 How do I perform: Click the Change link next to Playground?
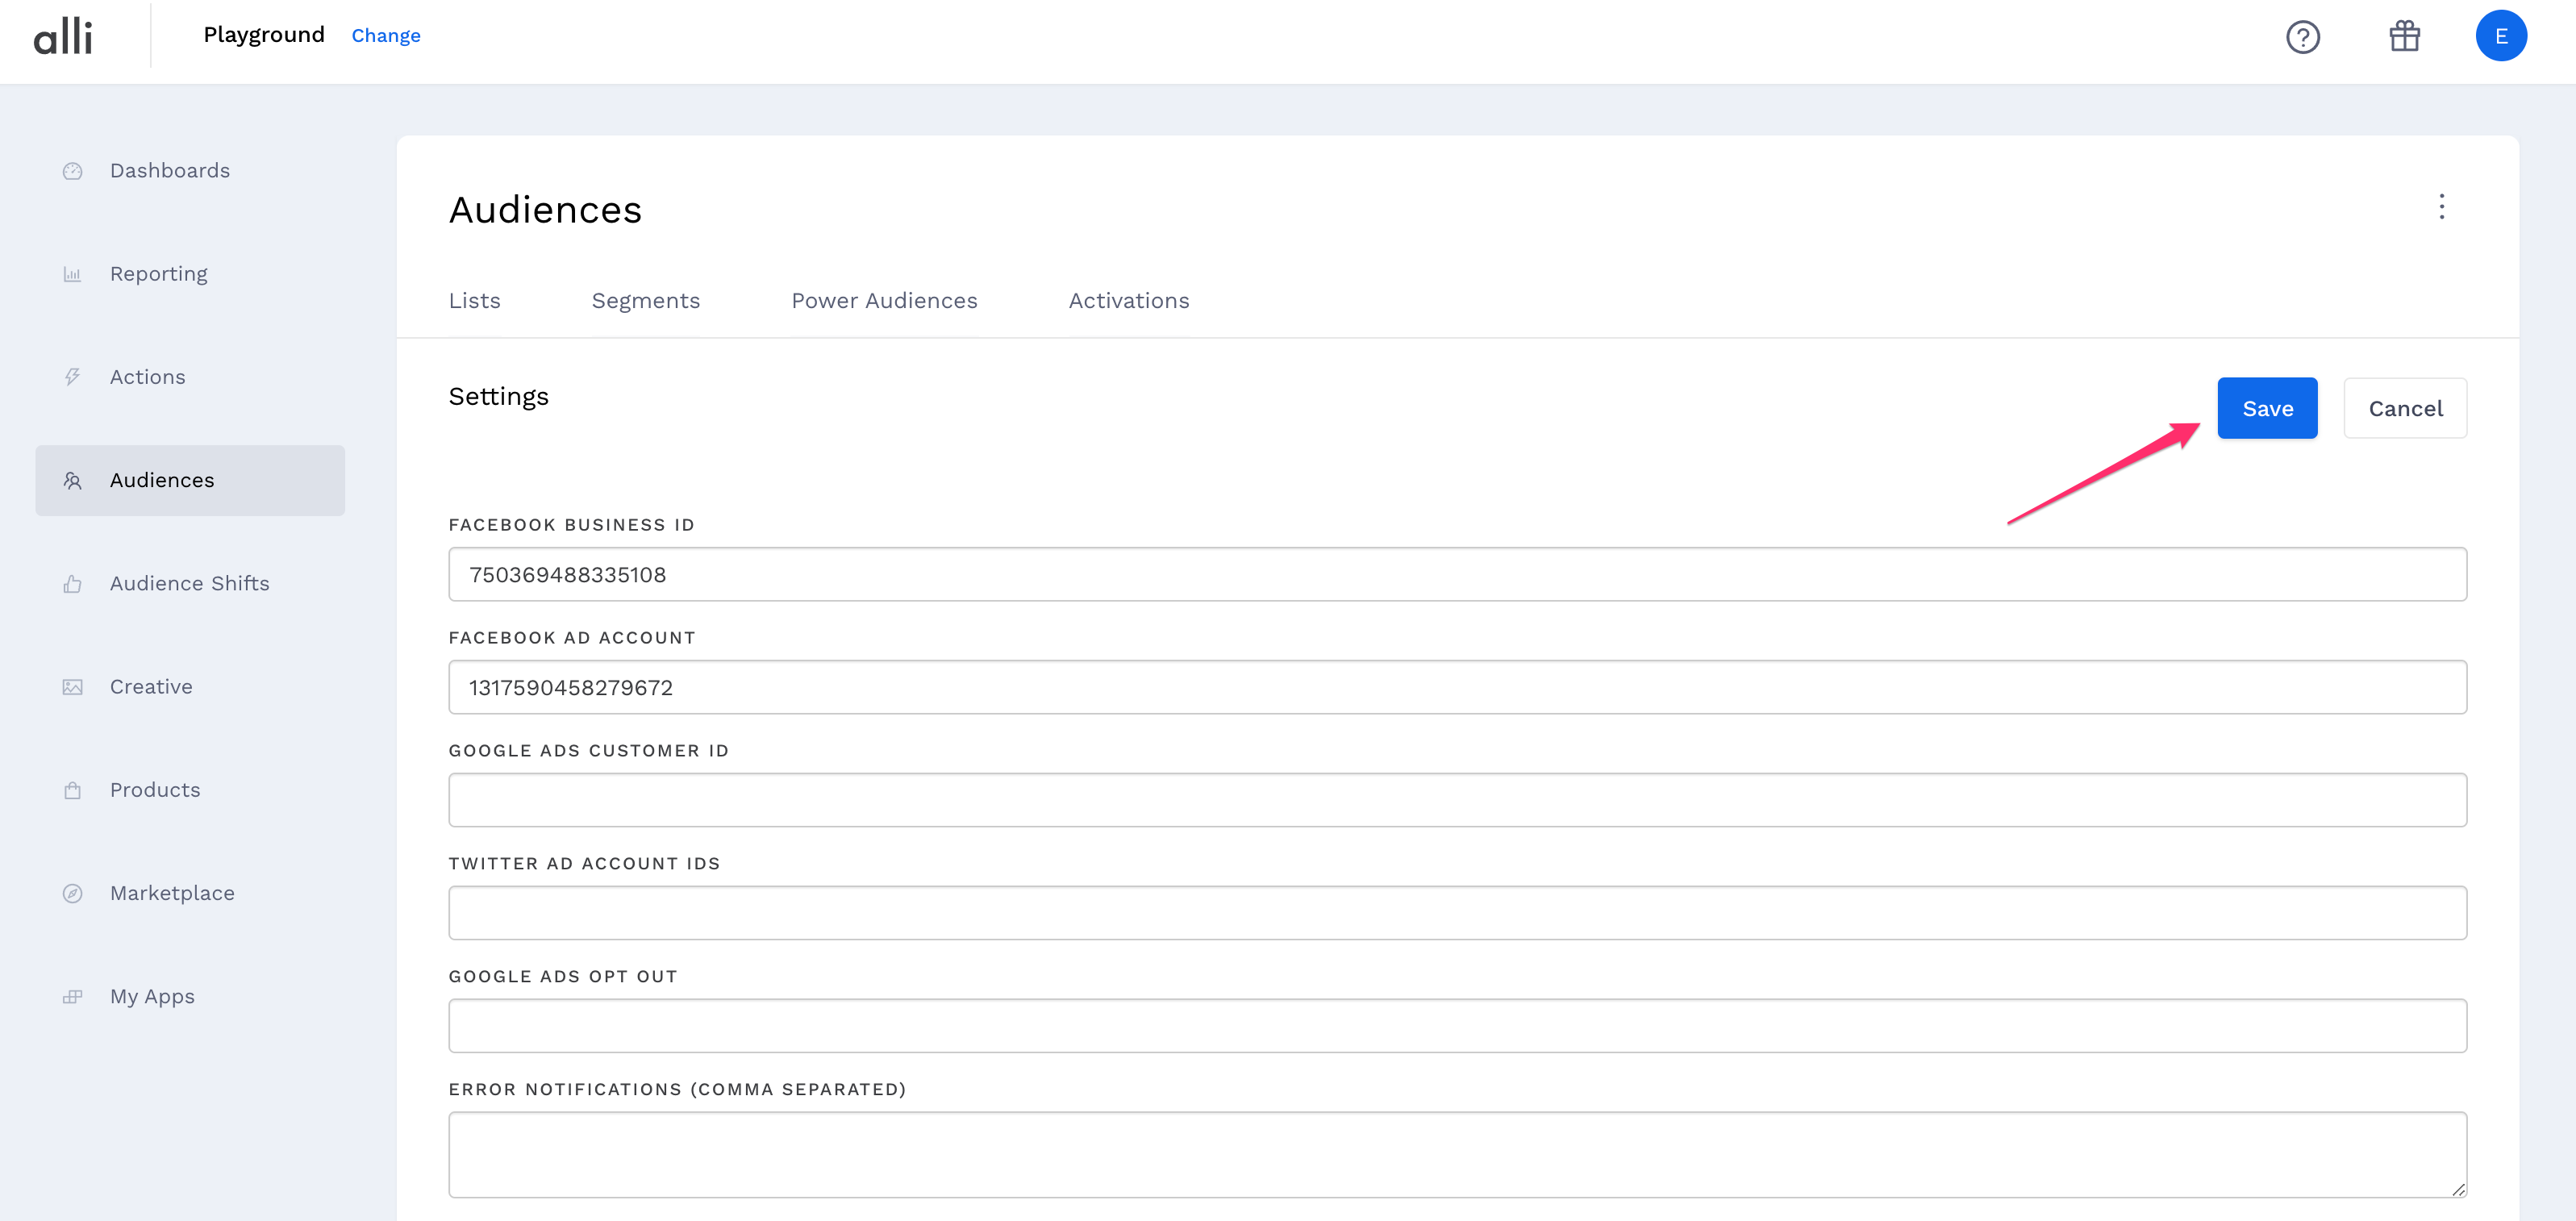[386, 36]
